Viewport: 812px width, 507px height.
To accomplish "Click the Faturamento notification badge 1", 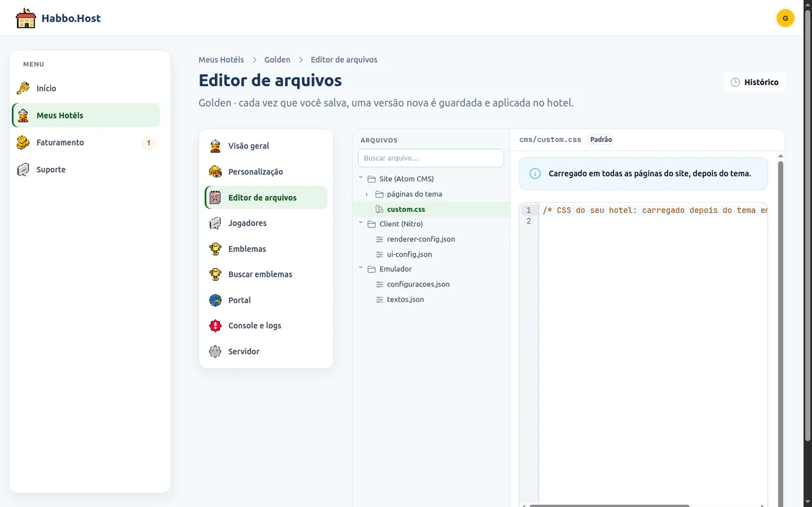I will tap(148, 143).
